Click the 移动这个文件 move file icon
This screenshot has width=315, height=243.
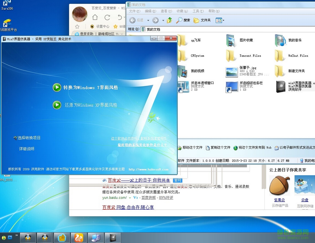coord(180,147)
